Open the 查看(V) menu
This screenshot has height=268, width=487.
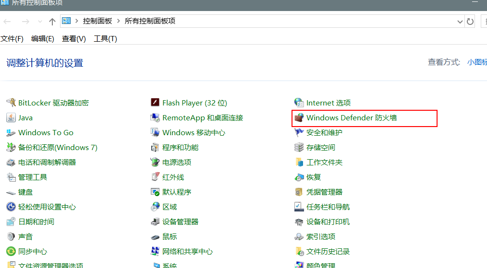(x=73, y=39)
